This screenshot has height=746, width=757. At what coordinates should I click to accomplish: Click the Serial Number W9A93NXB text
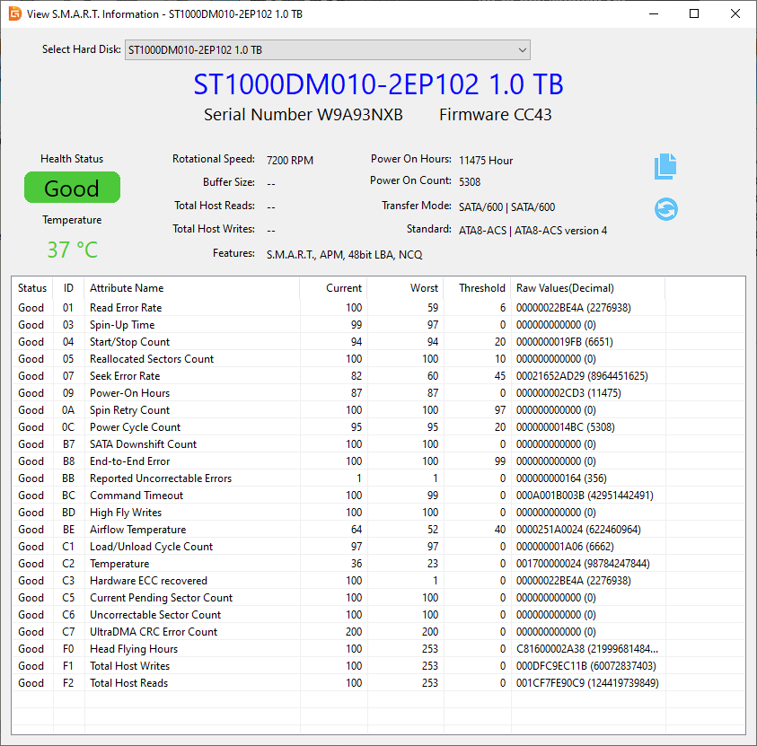[x=304, y=115]
